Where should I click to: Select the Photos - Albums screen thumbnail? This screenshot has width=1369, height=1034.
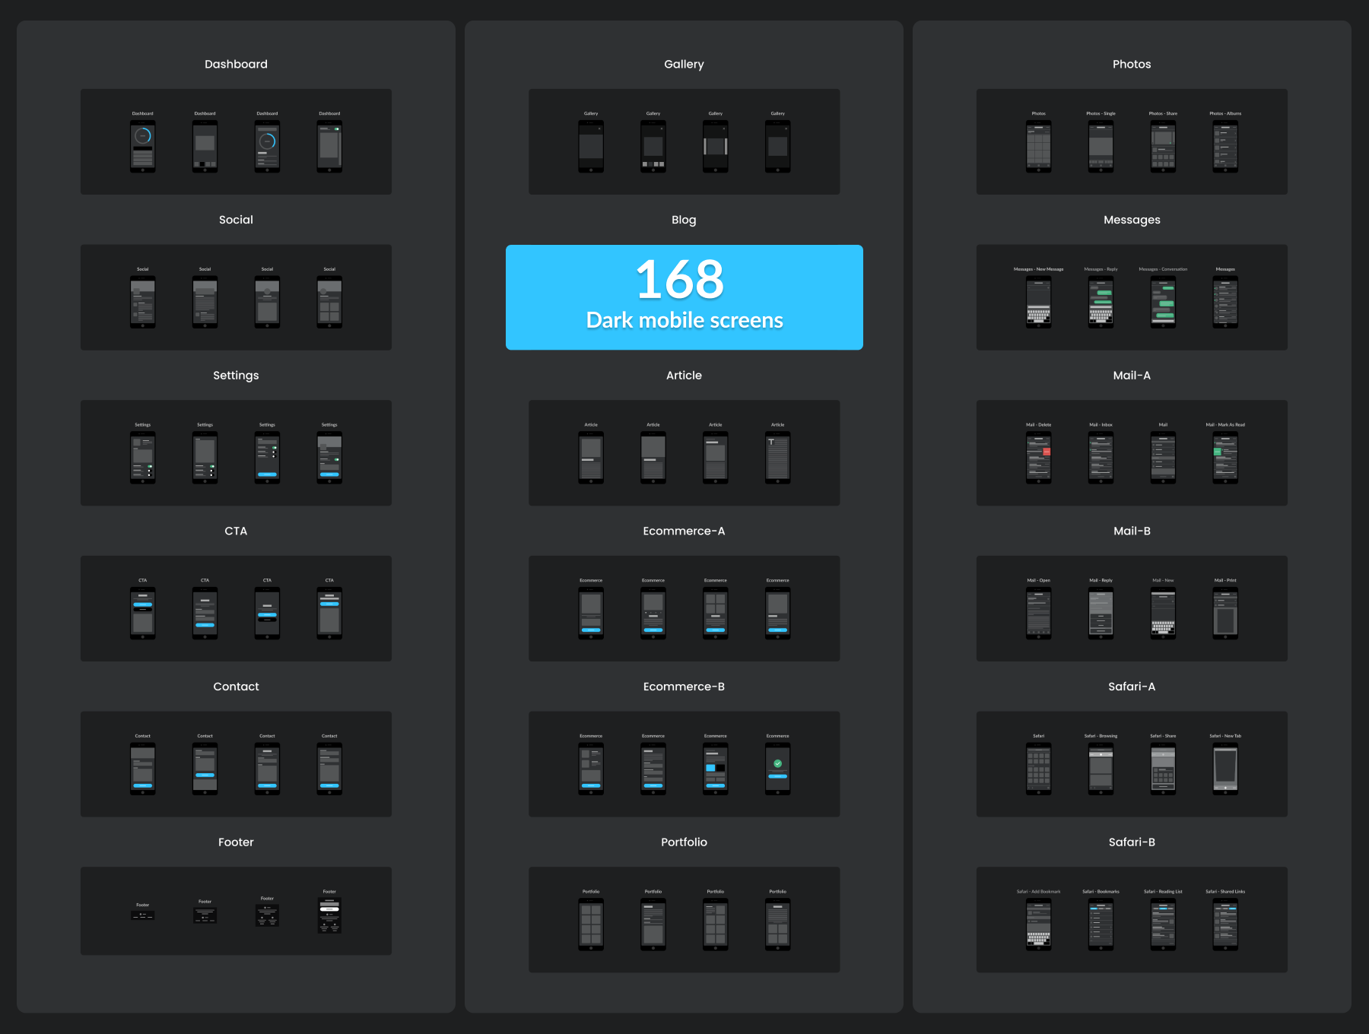(1225, 147)
